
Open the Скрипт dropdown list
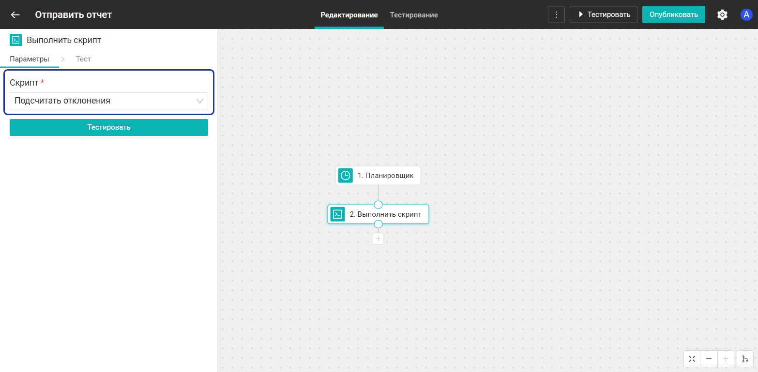[109, 101]
